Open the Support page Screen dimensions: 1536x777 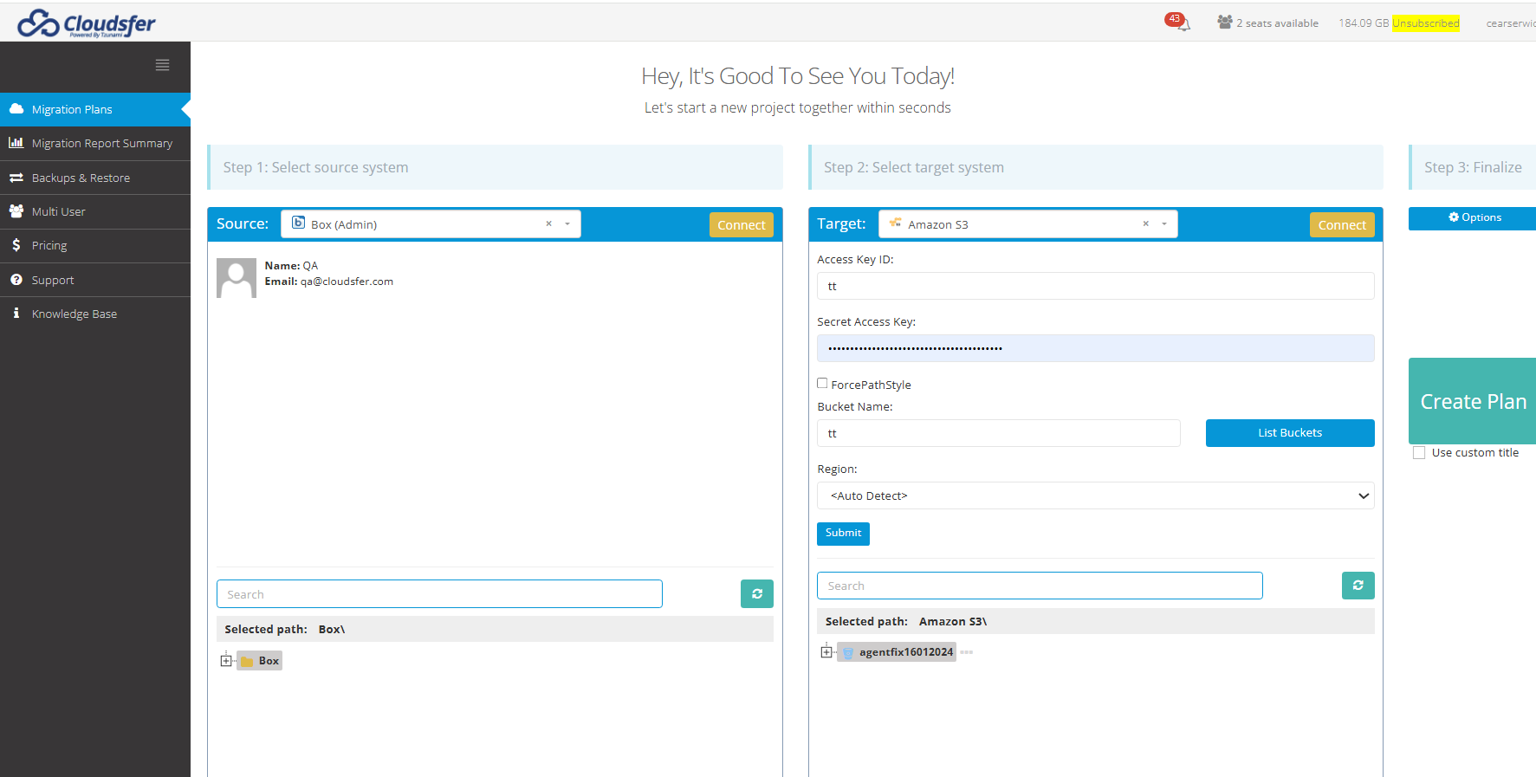95,280
